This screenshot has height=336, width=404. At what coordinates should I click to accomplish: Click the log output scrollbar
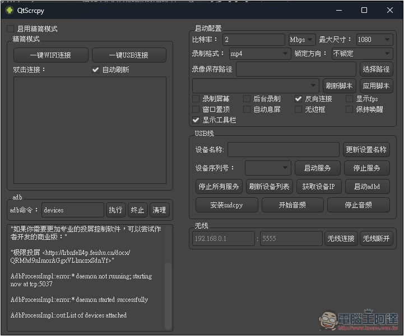(168, 296)
